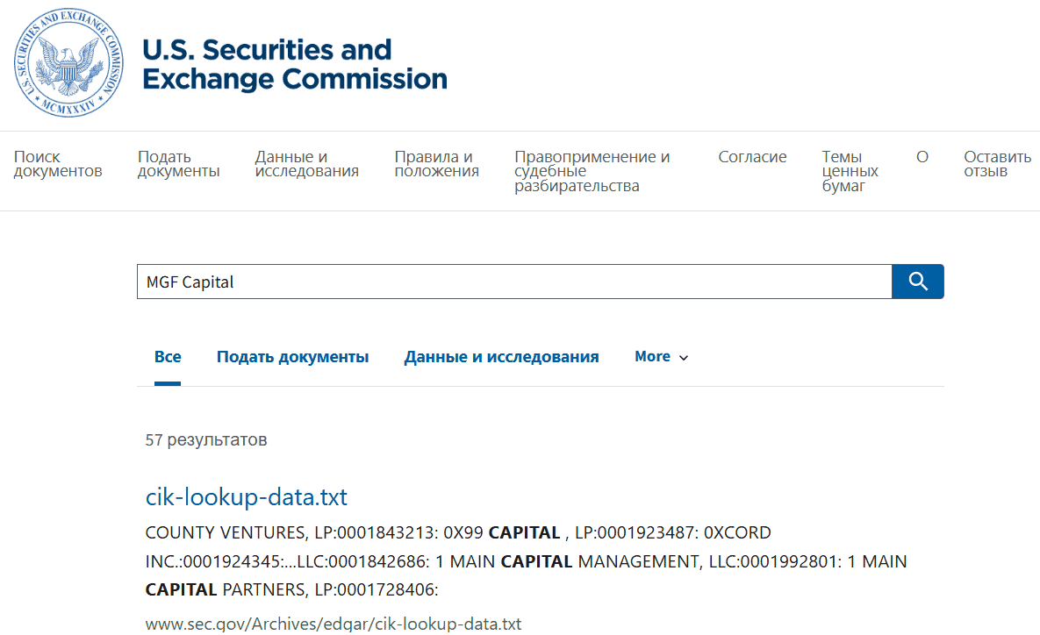The height and width of the screenshot is (635, 1040).
Task: Click the U.S. Securities and Exchange Commission title
Action: 294,63
